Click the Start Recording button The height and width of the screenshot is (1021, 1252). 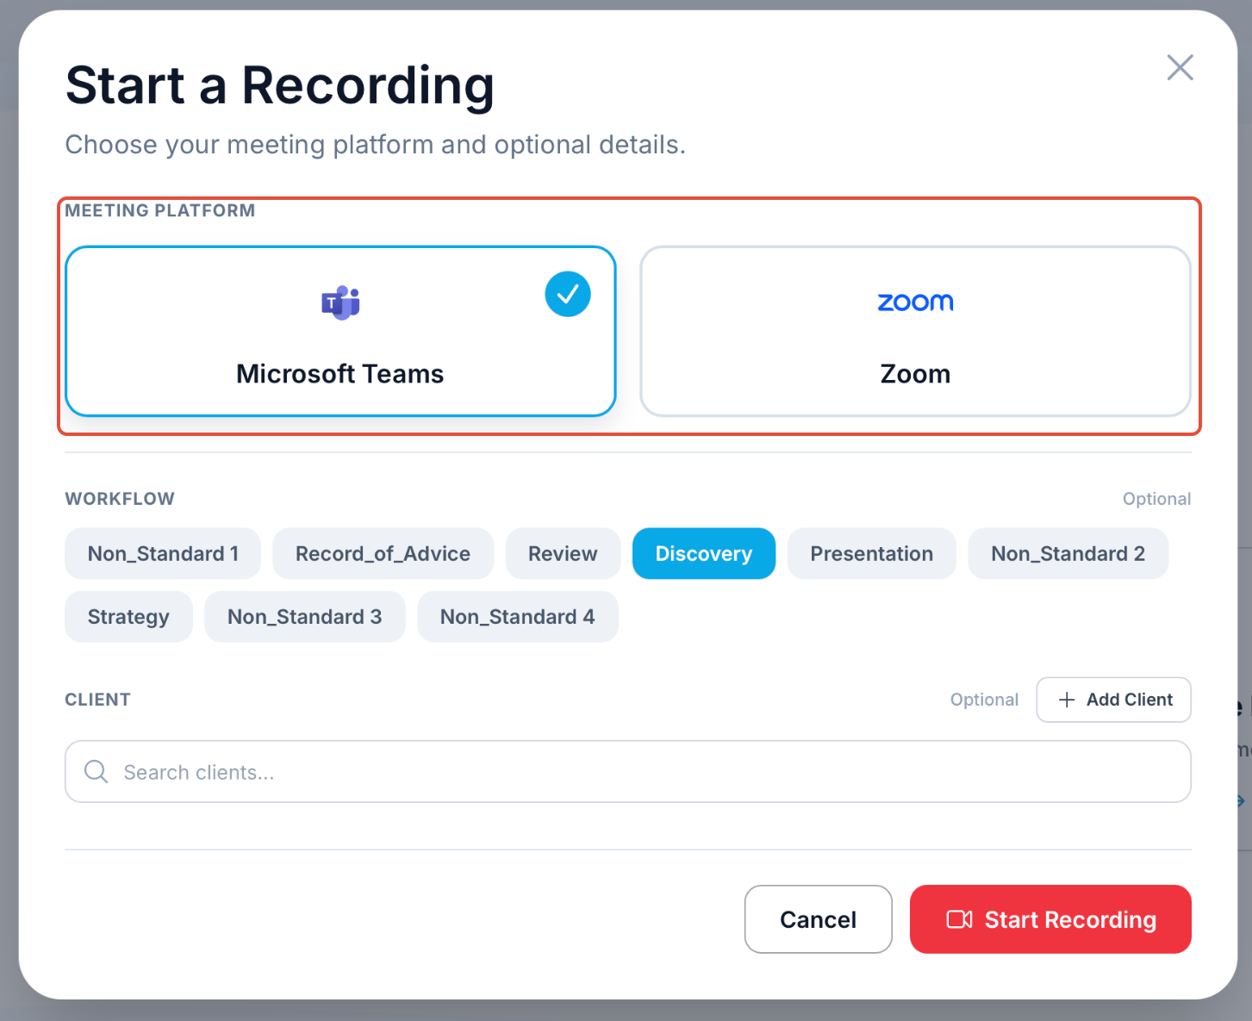(1050, 919)
